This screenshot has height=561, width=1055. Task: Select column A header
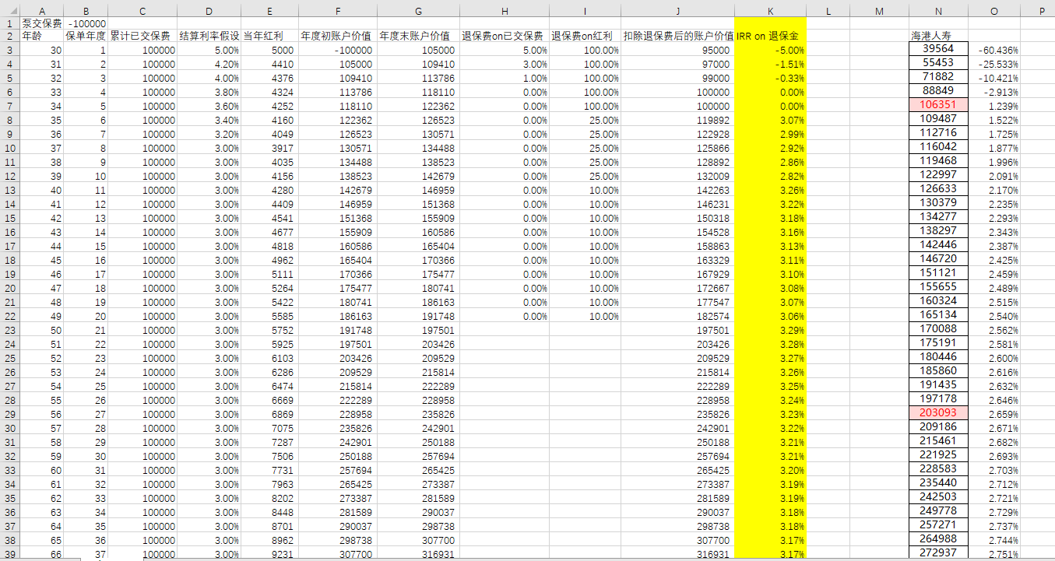tap(43, 12)
